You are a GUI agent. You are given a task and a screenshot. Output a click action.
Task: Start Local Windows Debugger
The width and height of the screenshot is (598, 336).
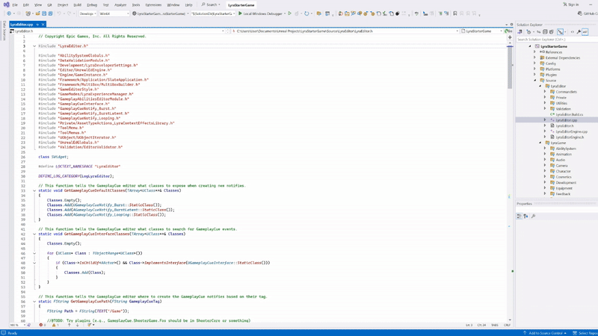[262, 13]
